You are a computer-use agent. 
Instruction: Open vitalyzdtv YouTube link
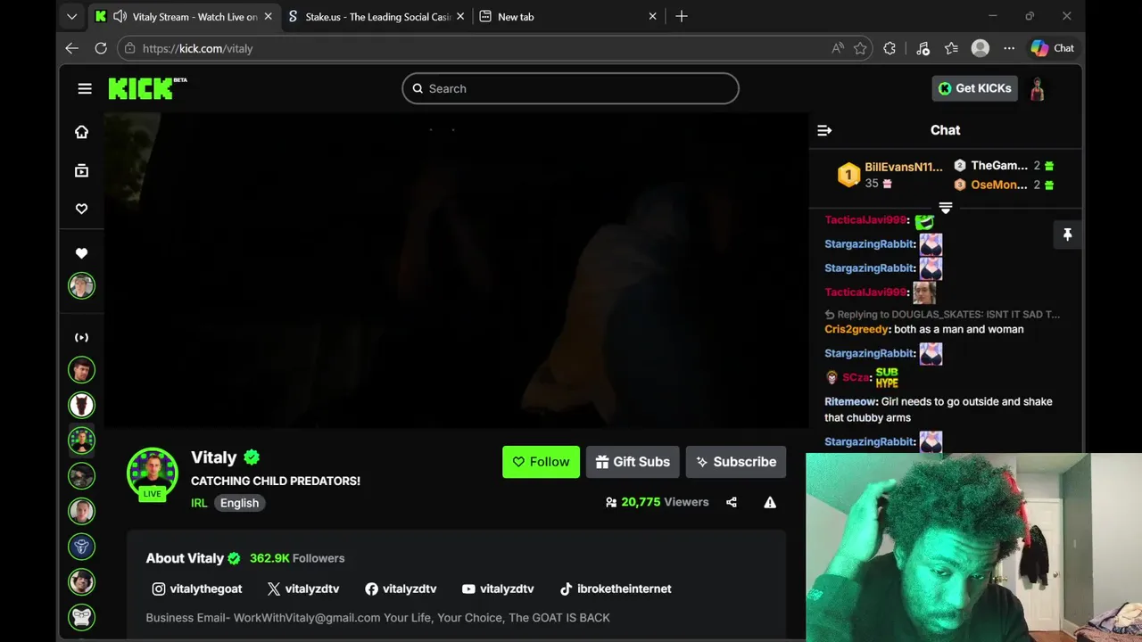[x=498, y=588]
